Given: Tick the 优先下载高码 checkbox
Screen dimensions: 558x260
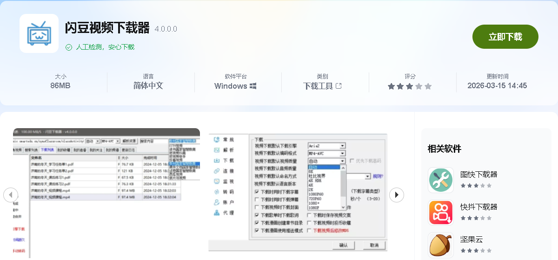Looking at the screenshot, I should (x=352, y=161).
